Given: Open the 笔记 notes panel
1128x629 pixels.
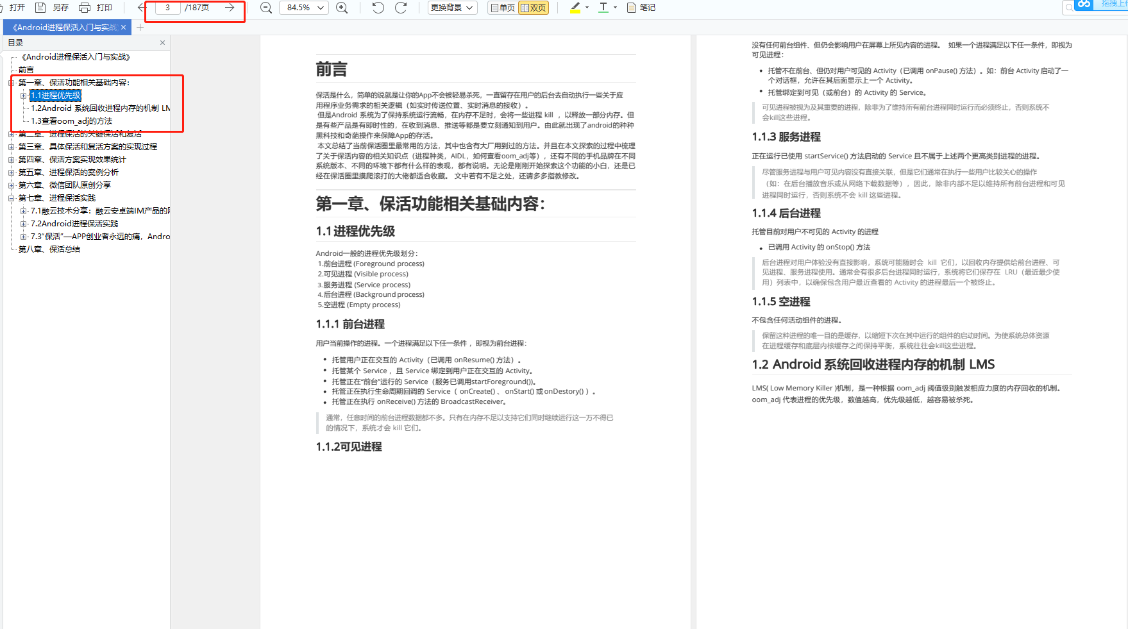Looking at the screenshot, I should tap(641, 8).
